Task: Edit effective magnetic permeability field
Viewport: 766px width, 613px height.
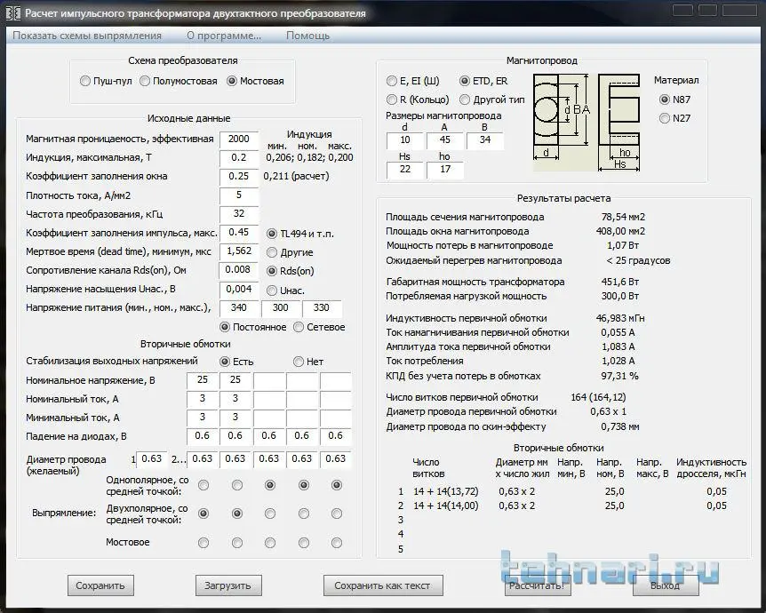Action: pos(239,139)
